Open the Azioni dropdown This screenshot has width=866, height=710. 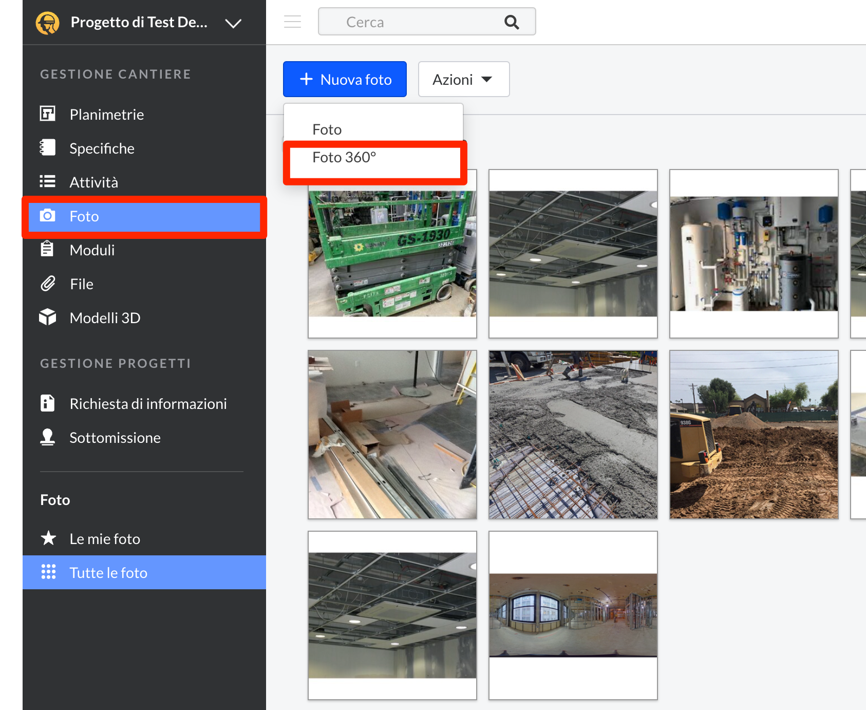tap(464, 79)
